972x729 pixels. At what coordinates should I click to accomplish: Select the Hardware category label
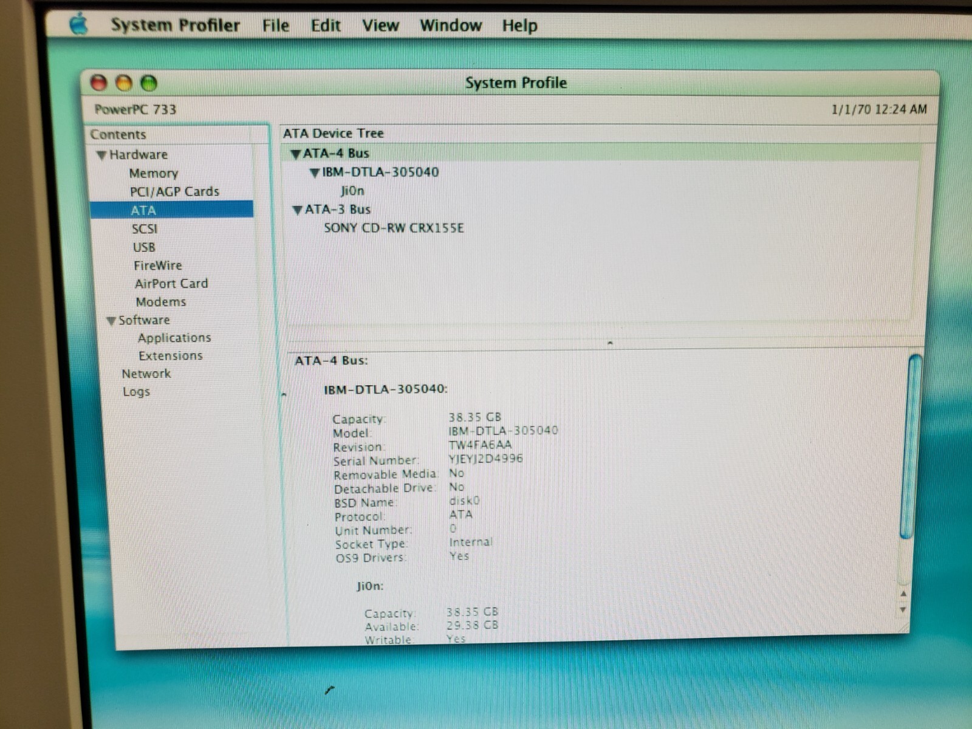(139, 155)
